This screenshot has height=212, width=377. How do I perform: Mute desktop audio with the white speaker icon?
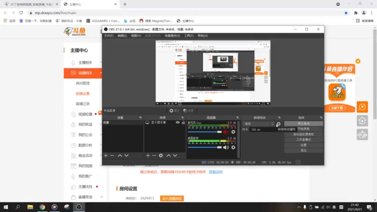point(226,147)
